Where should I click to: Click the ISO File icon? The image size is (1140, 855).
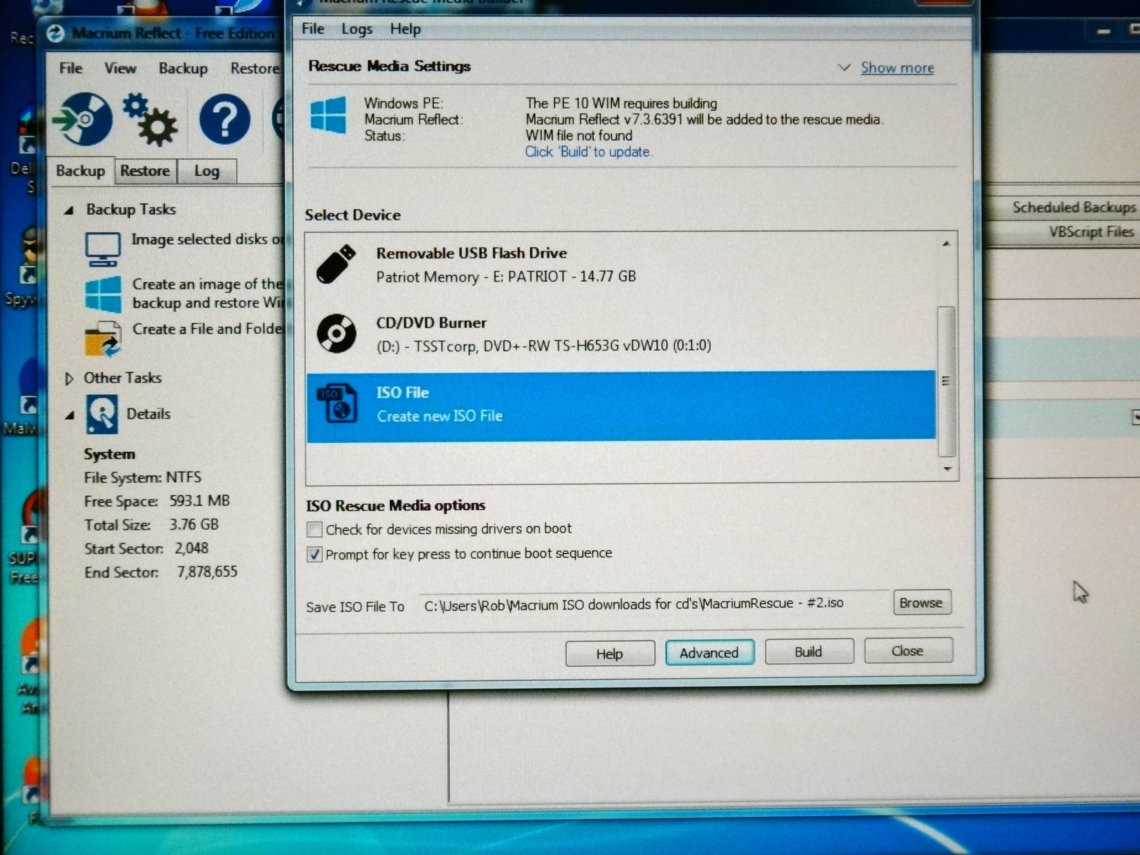(337, 404)
